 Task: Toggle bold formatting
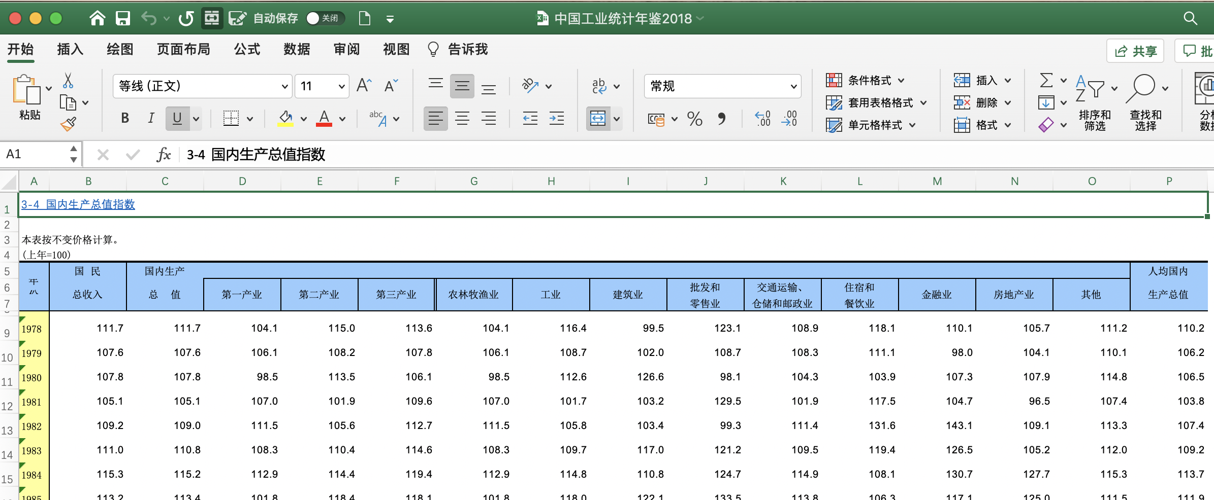click(125, 119)
